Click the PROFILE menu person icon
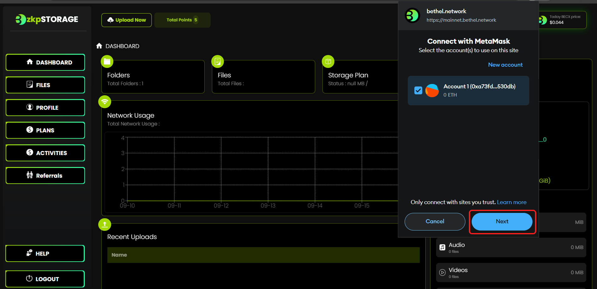Image resolution: width=597 pixels, height=289 pixels. (30, 107)
